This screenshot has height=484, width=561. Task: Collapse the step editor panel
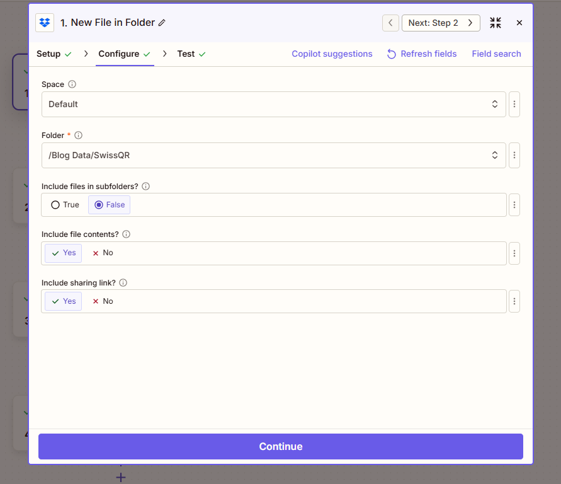coord(496,23)
